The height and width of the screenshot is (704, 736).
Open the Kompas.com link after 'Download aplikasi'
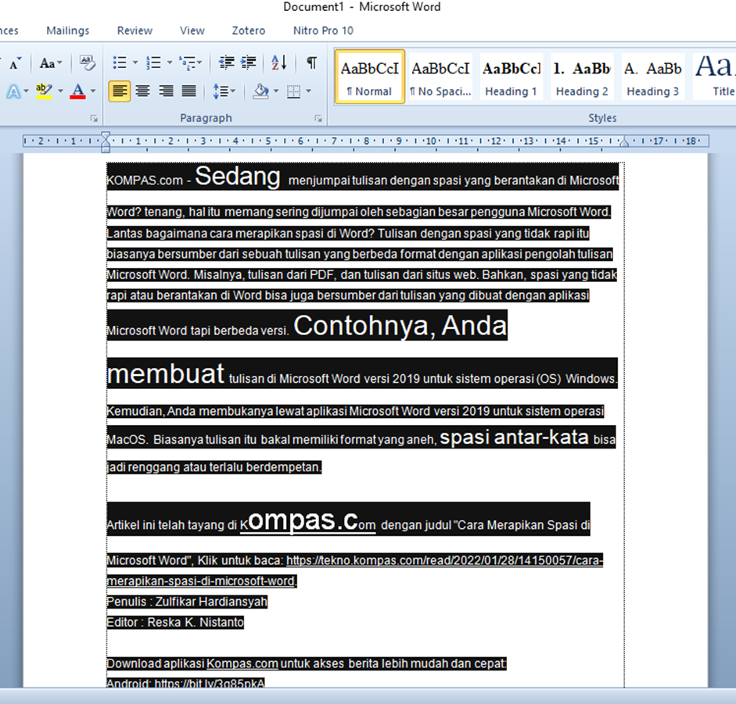coord(242,663)
